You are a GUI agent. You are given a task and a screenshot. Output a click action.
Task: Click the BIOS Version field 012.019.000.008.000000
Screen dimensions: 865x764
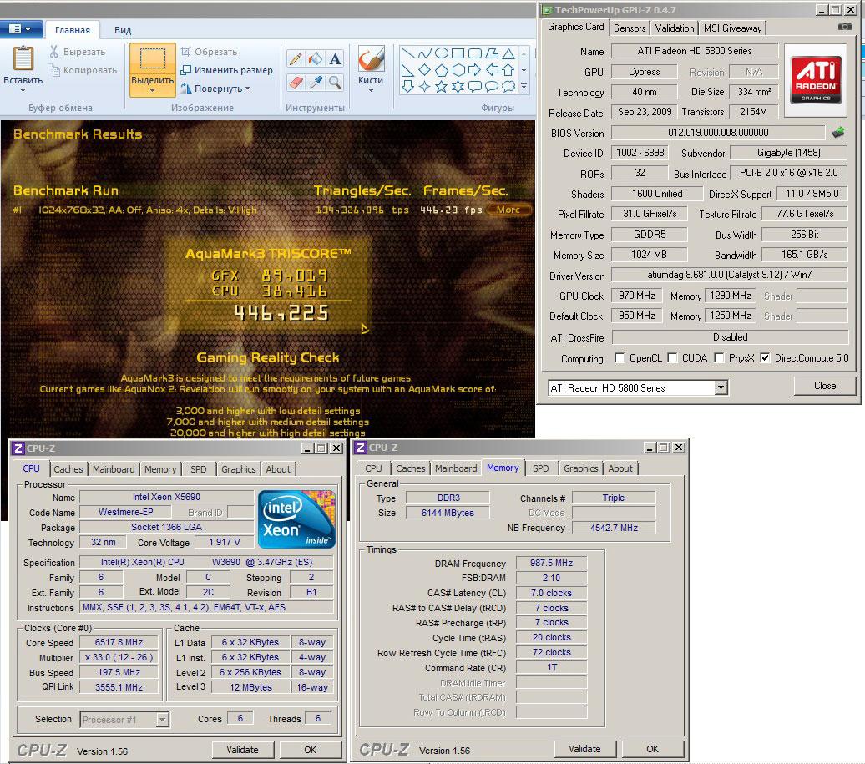[718, 133]
